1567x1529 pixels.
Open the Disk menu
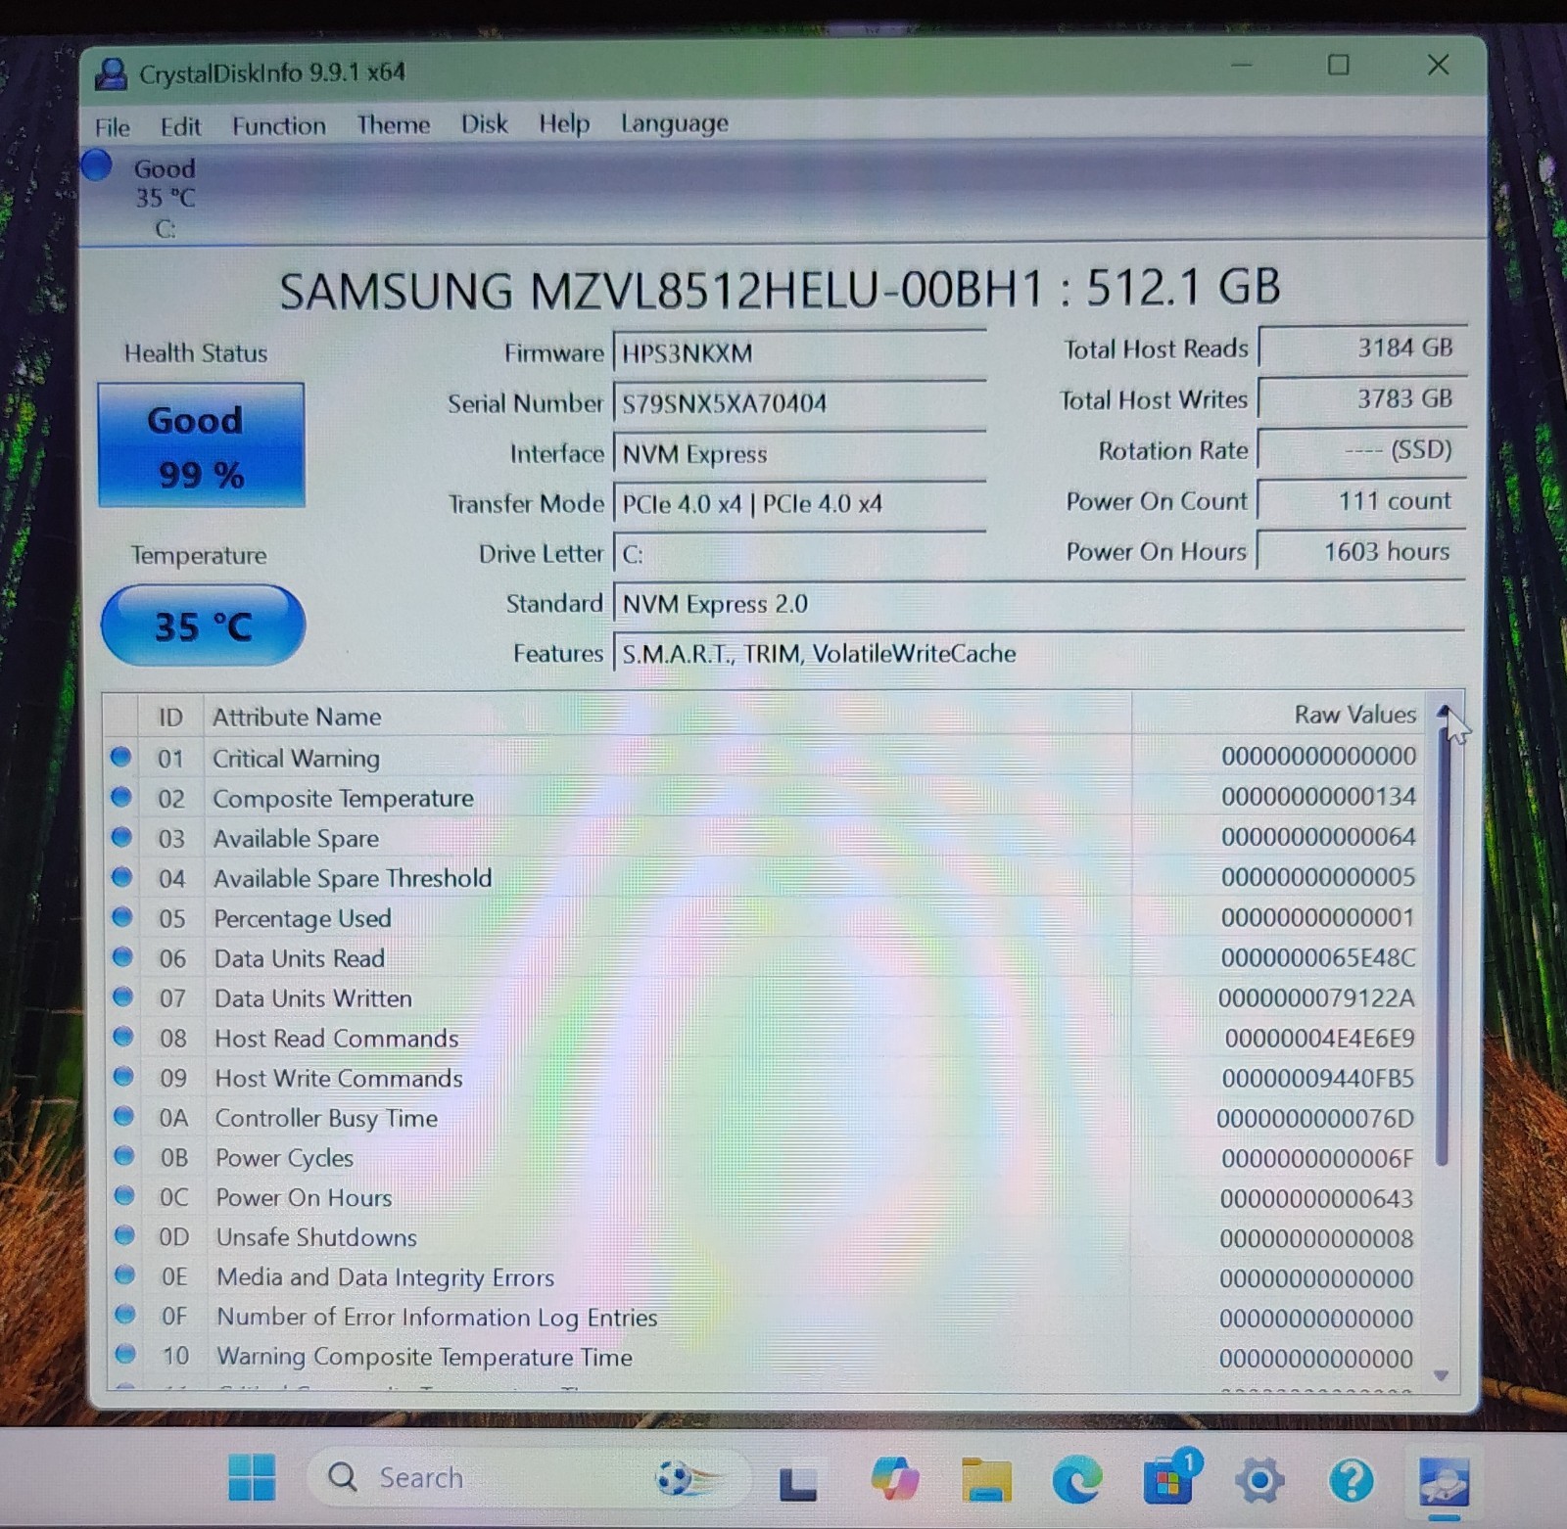(x=484, y=123)
